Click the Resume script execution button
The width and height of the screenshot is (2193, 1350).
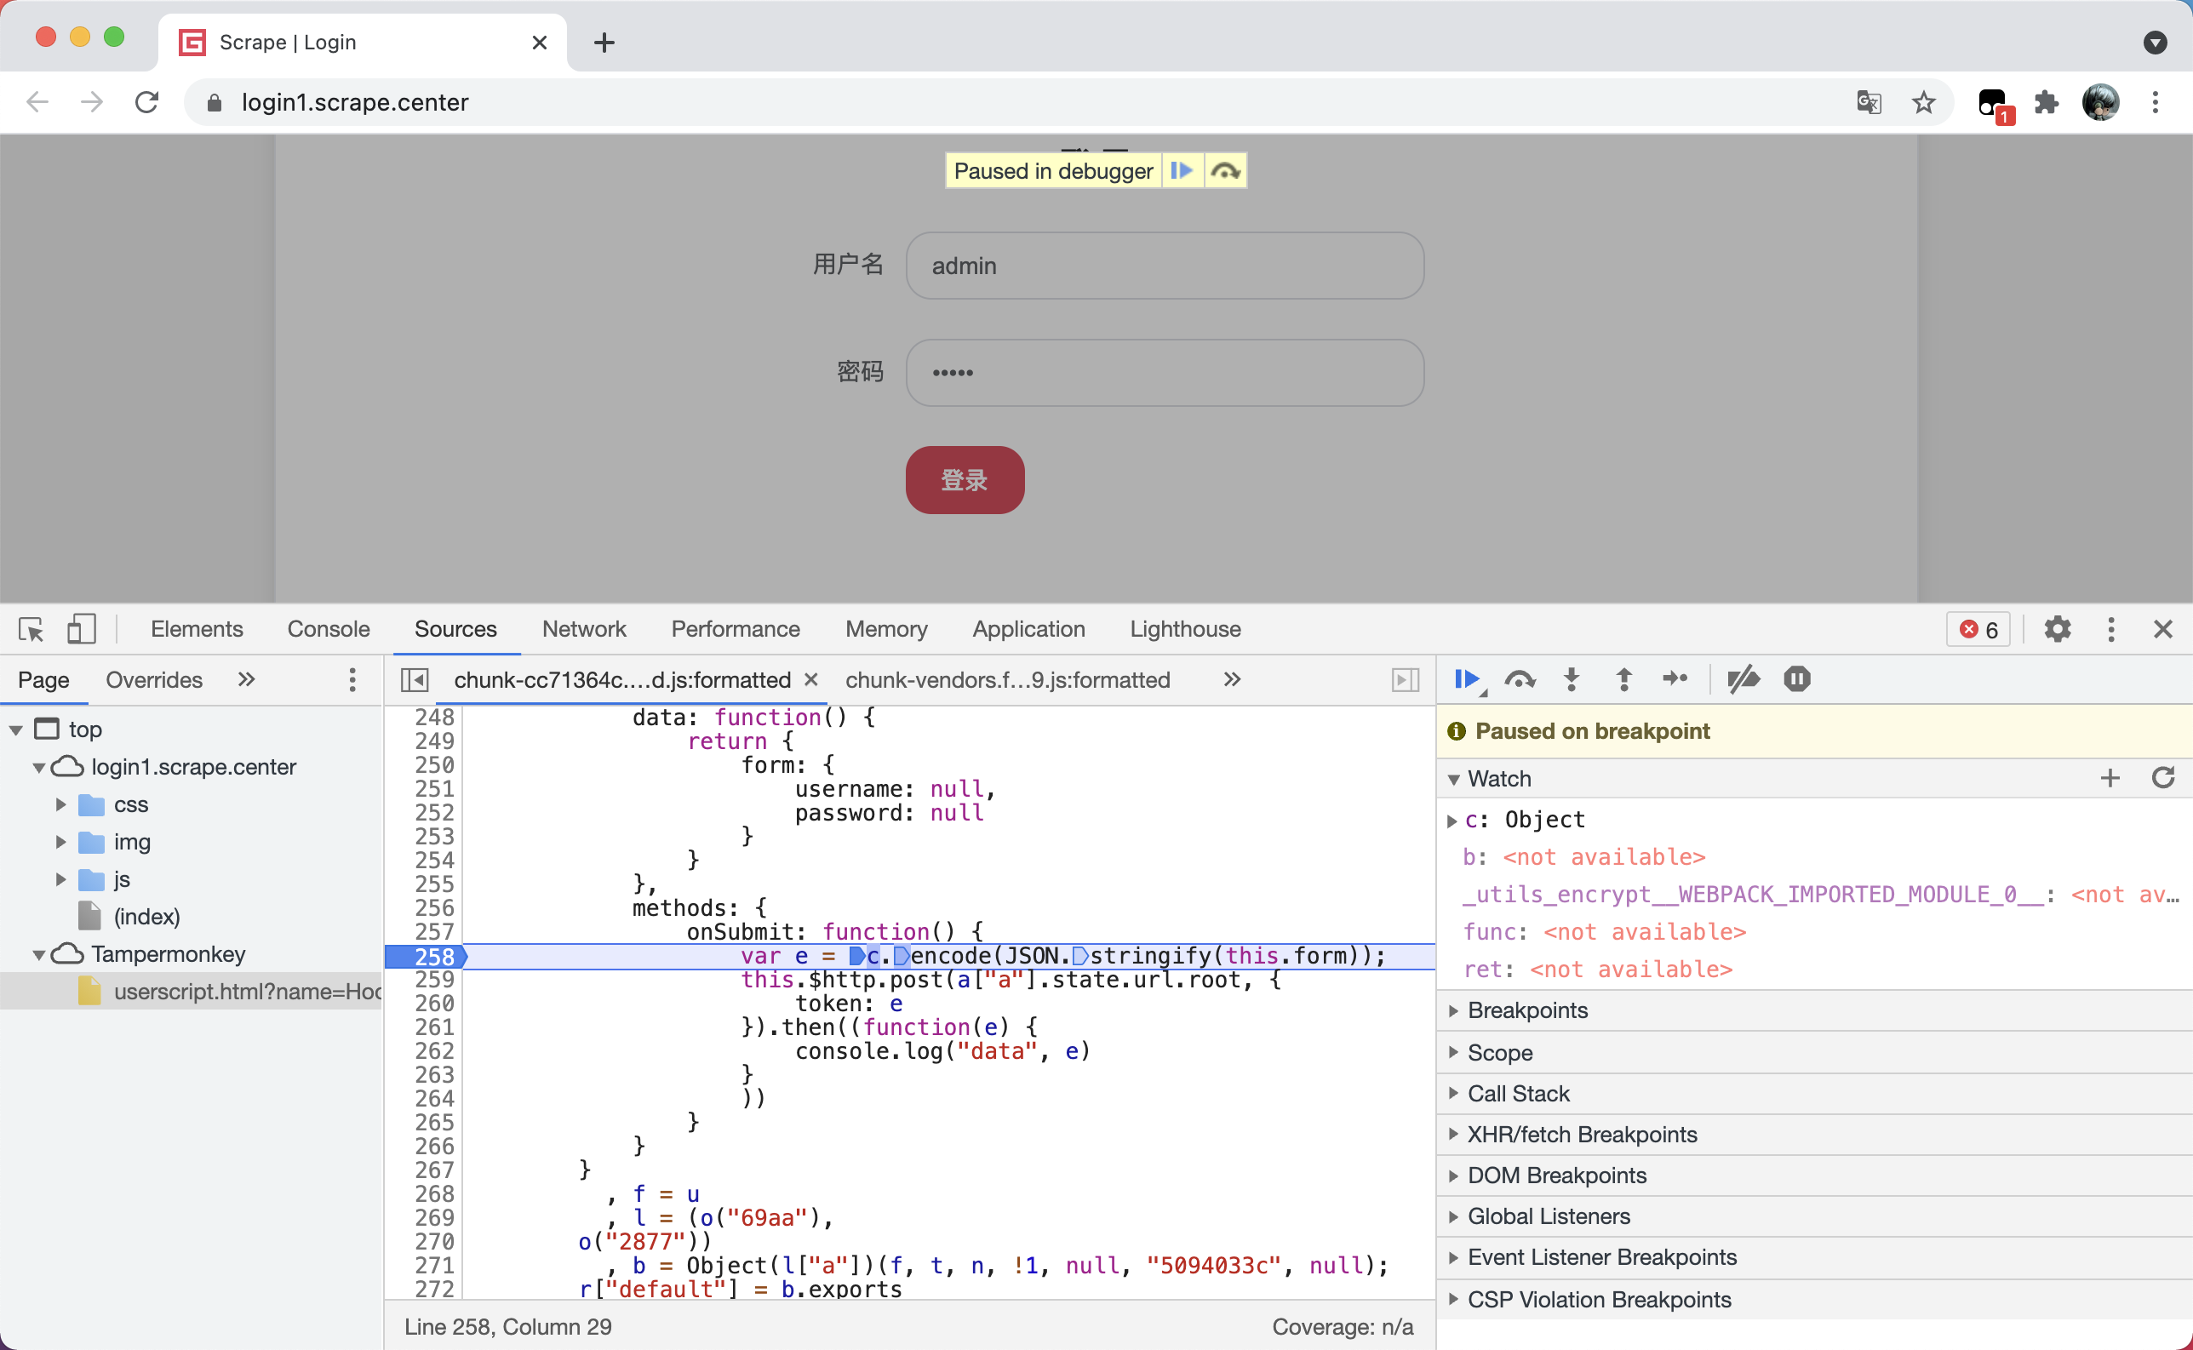[1466, 678]
